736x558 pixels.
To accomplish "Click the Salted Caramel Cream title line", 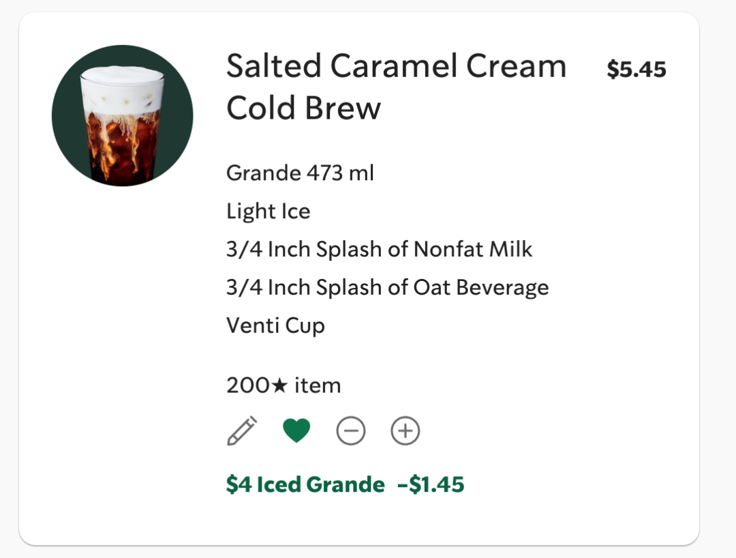I will (x=396, y=66).
